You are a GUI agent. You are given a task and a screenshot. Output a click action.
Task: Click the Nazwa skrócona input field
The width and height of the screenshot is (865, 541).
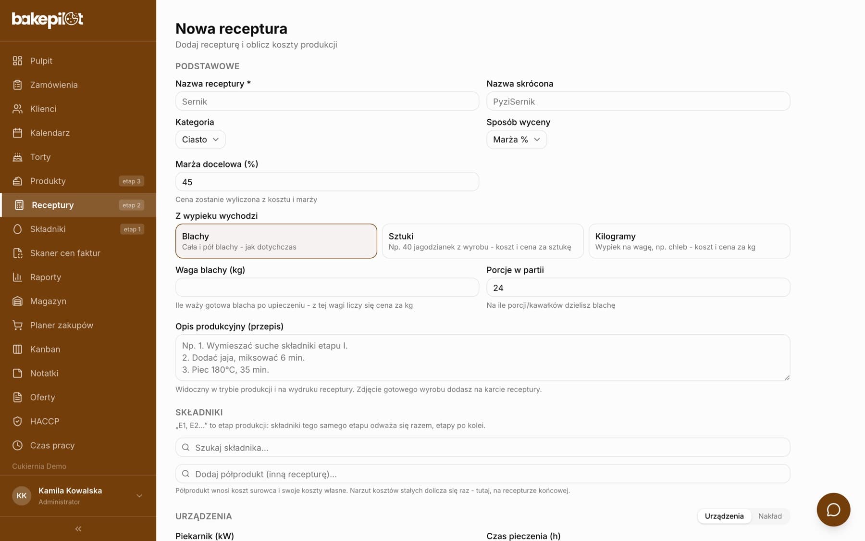638,101
